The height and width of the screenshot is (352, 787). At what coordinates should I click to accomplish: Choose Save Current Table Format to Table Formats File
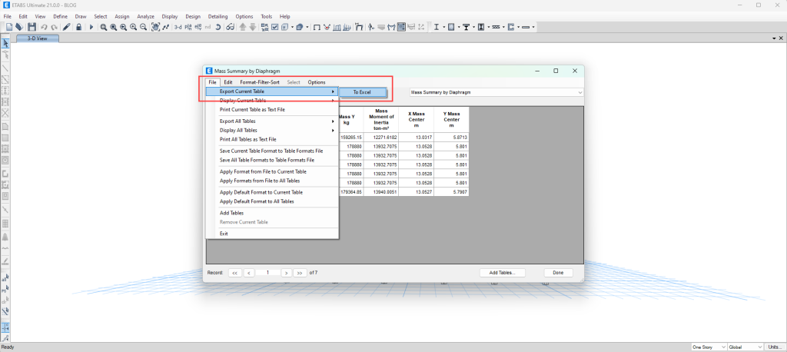click(x=271, y=151)
